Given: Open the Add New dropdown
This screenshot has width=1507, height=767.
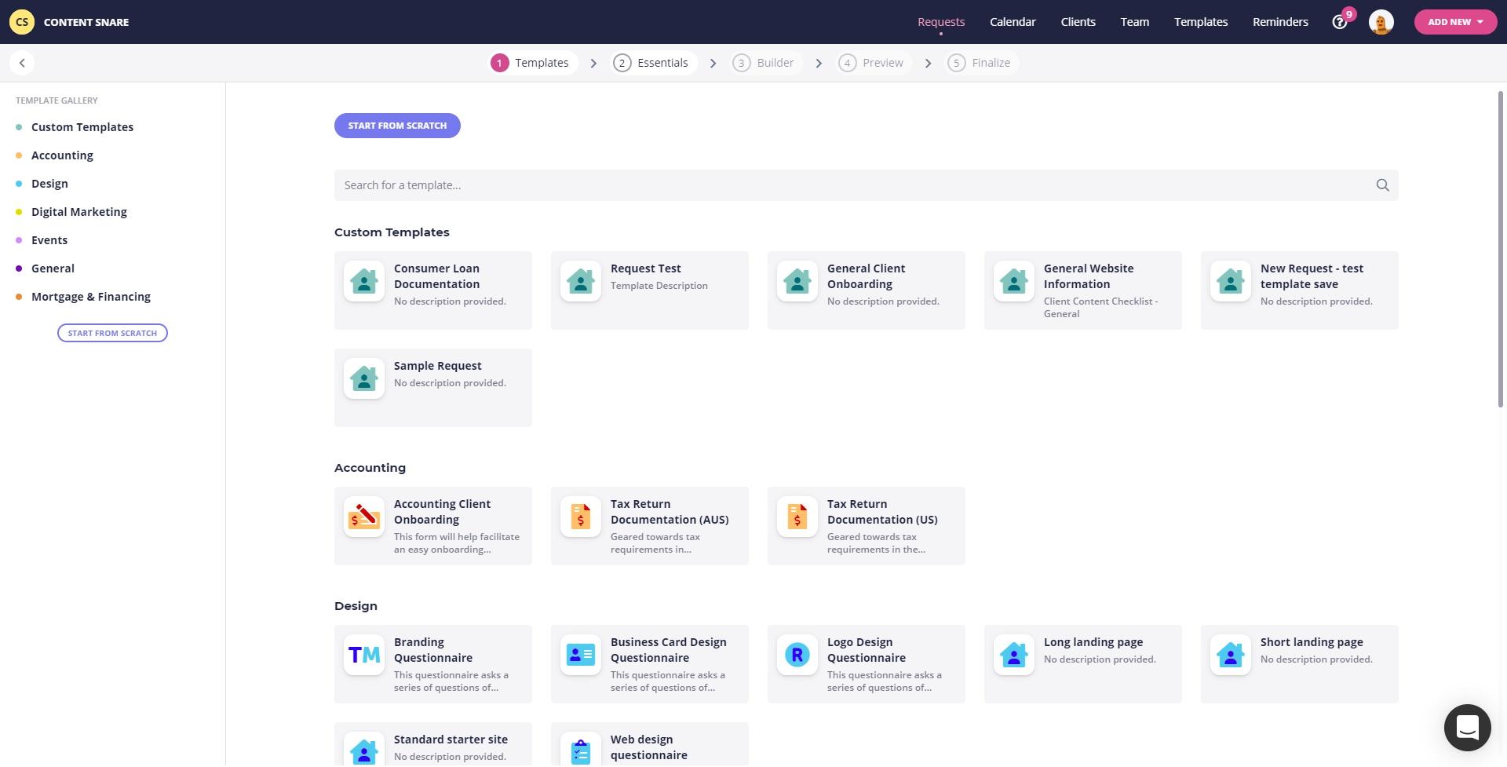Looking at the screenshot, I should tap(1455, 22).
